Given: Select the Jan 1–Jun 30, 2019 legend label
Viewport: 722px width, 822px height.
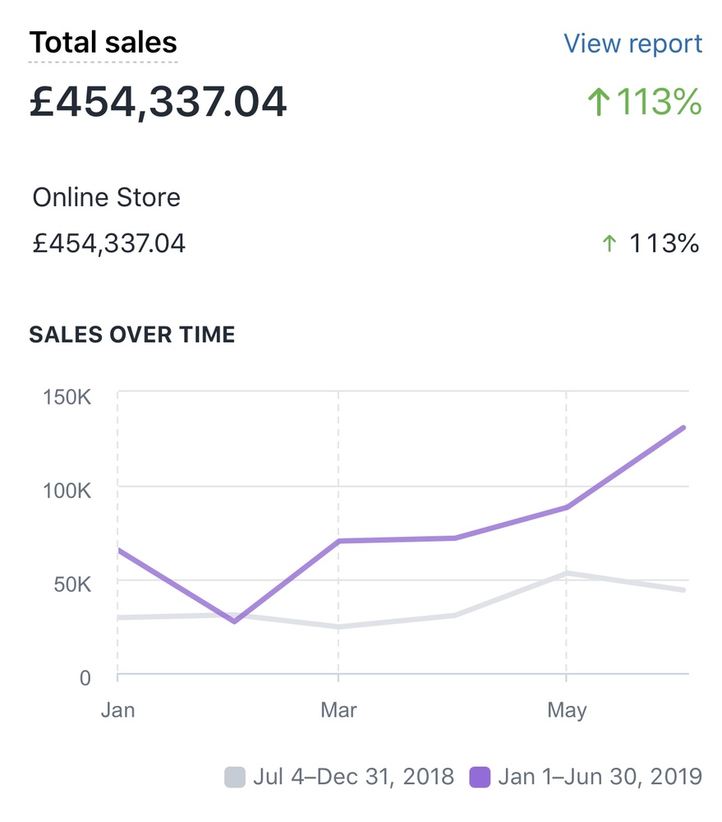Looking at the screenshot, I should click(600, 776).
